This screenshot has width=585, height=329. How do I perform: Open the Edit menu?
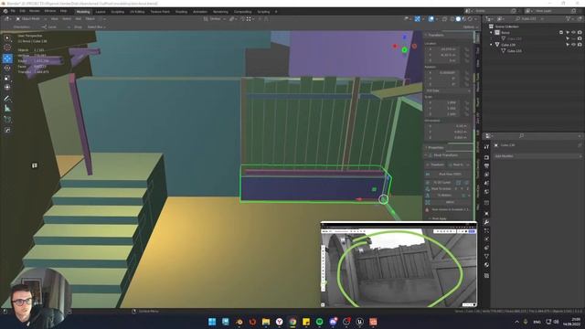coord(22,11)
